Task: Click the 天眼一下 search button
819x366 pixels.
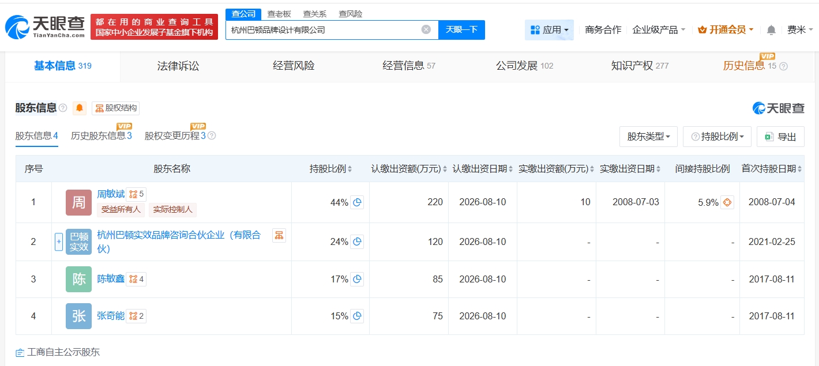Action: tap(461, 29)
